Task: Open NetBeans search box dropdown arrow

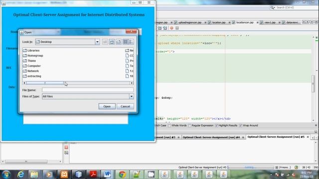Action: [273, 7]
